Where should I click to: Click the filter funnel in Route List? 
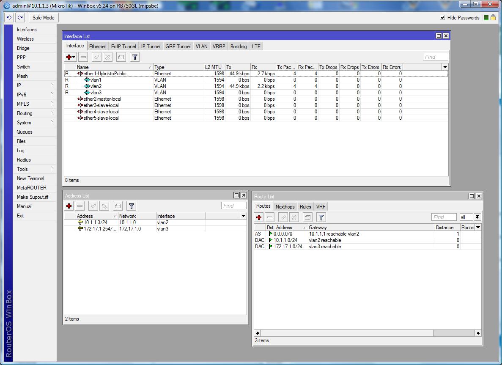pos(321,217)
